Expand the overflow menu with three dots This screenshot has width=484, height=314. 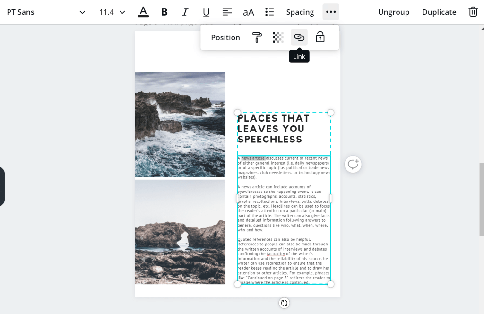[330, 12]
